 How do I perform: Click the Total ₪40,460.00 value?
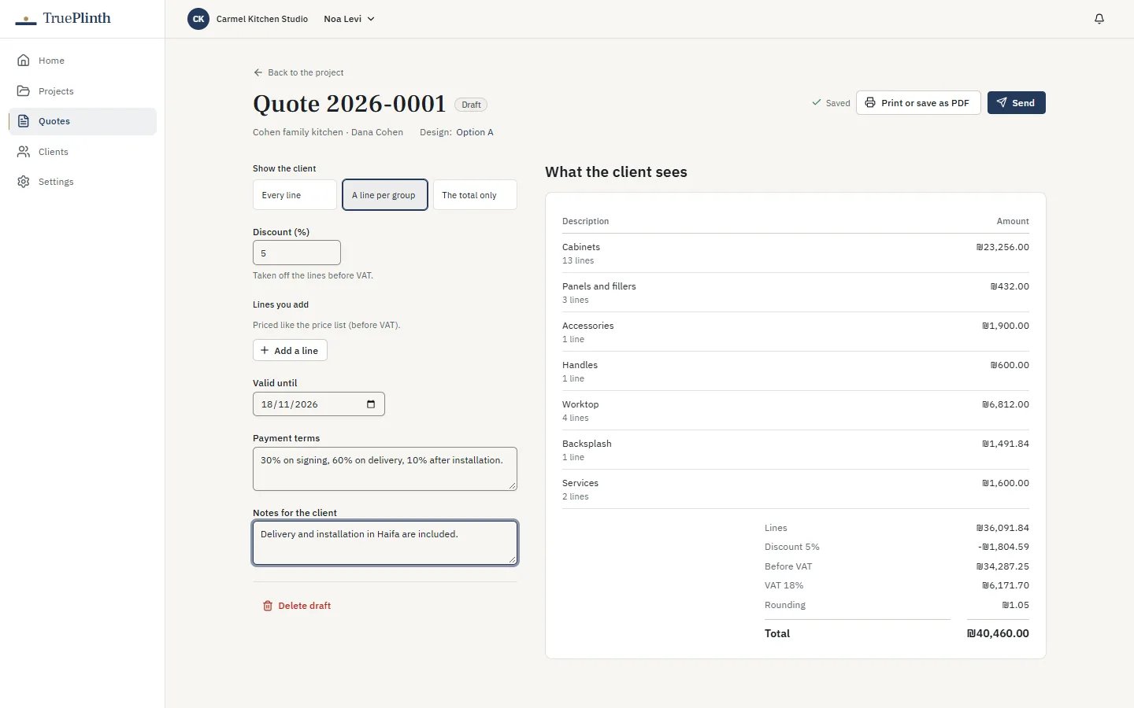coord(998,633)
